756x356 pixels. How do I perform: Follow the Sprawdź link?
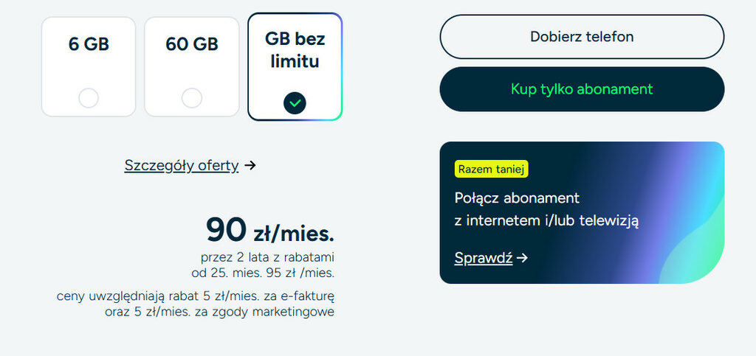tap(484, 258)
